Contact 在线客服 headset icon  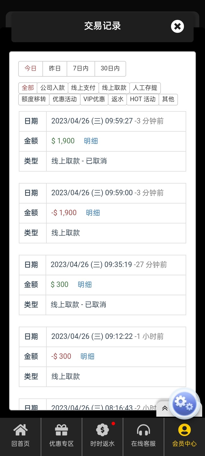click(143, 430)
